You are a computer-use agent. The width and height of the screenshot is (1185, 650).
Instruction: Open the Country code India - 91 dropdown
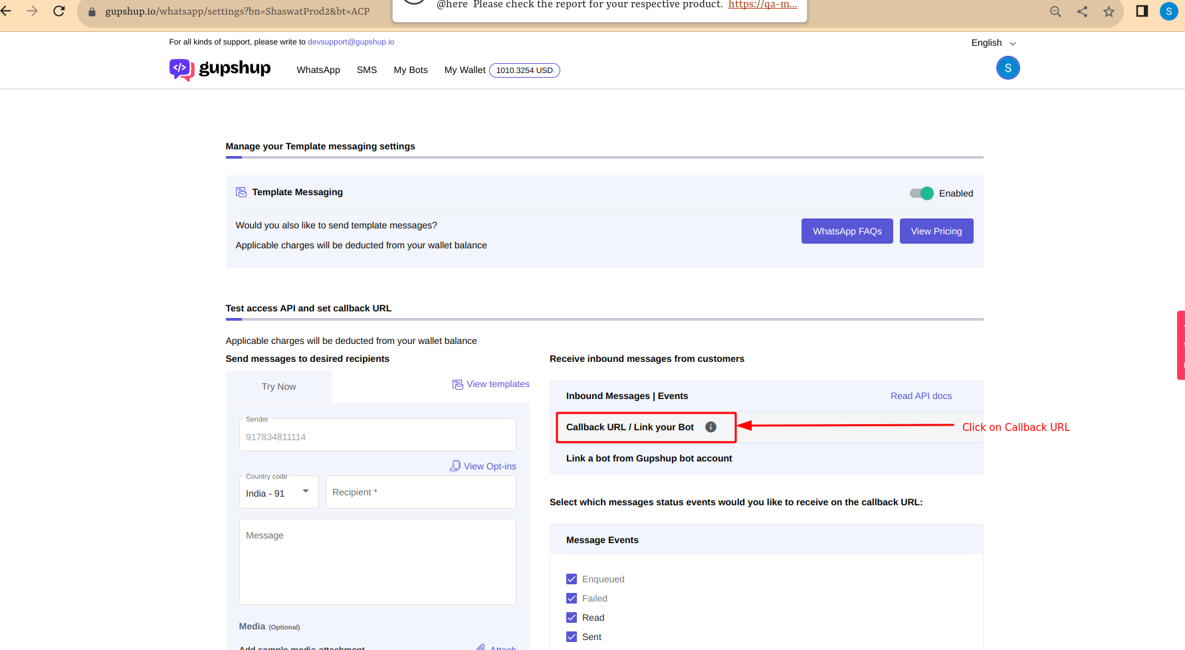click(x=279, y=492)
